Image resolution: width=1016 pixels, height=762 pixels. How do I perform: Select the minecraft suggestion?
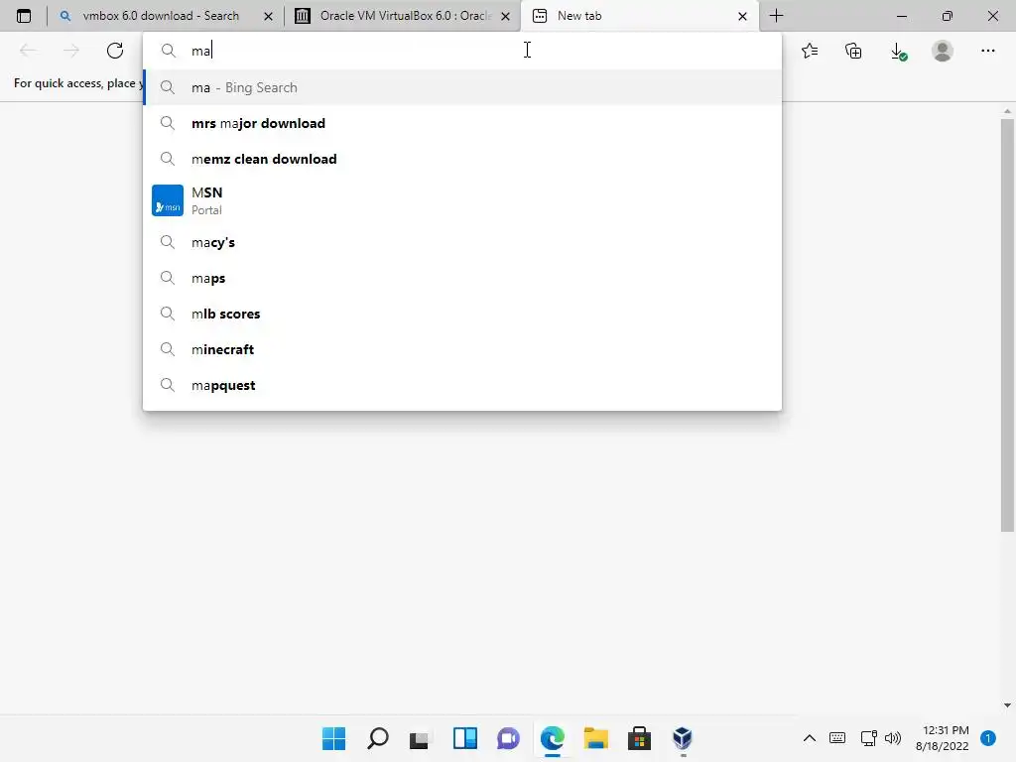[x=462, y=349]
